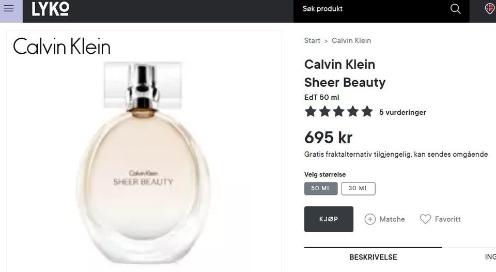This screenshot has width=496, height=272.
Task: Switch to the partially visible ING tab
Action: click(x=490, y=257)
